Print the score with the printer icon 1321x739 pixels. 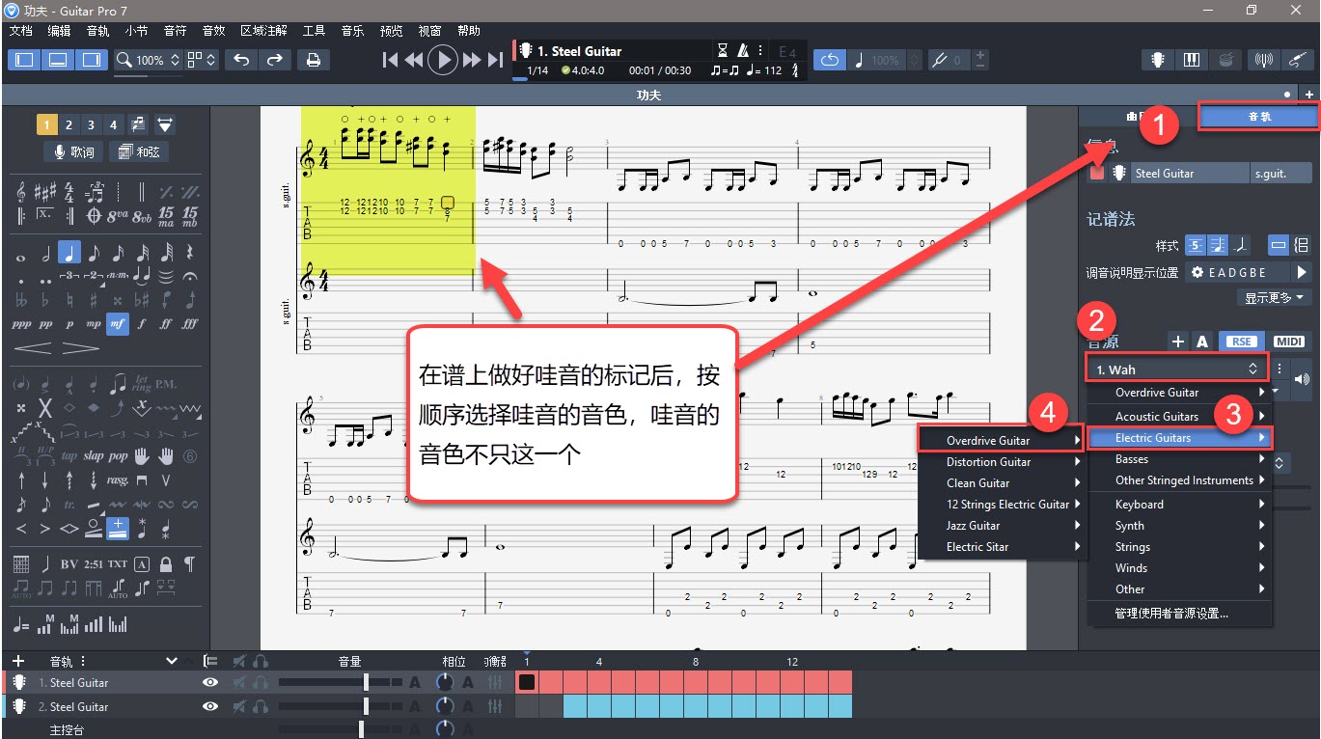point(313,60)
